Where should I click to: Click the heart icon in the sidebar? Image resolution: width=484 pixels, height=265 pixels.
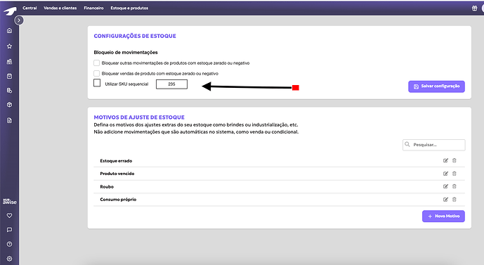point(10,216)
